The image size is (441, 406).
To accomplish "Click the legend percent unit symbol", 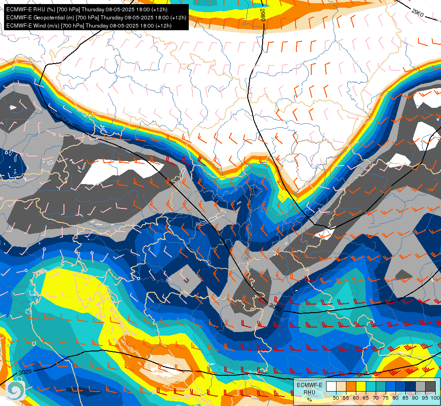I will pos(309,400).
